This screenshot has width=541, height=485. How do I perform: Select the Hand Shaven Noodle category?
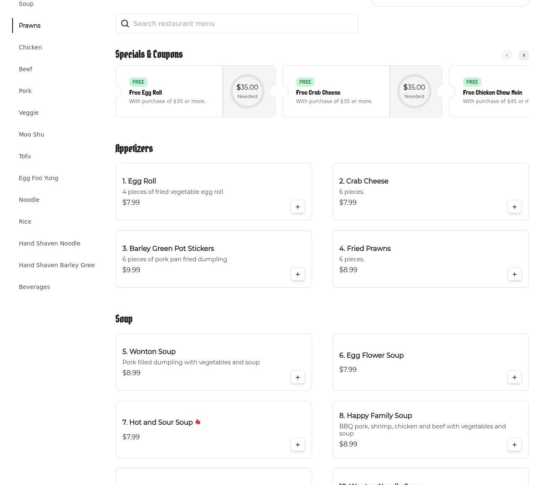[49, 243]
